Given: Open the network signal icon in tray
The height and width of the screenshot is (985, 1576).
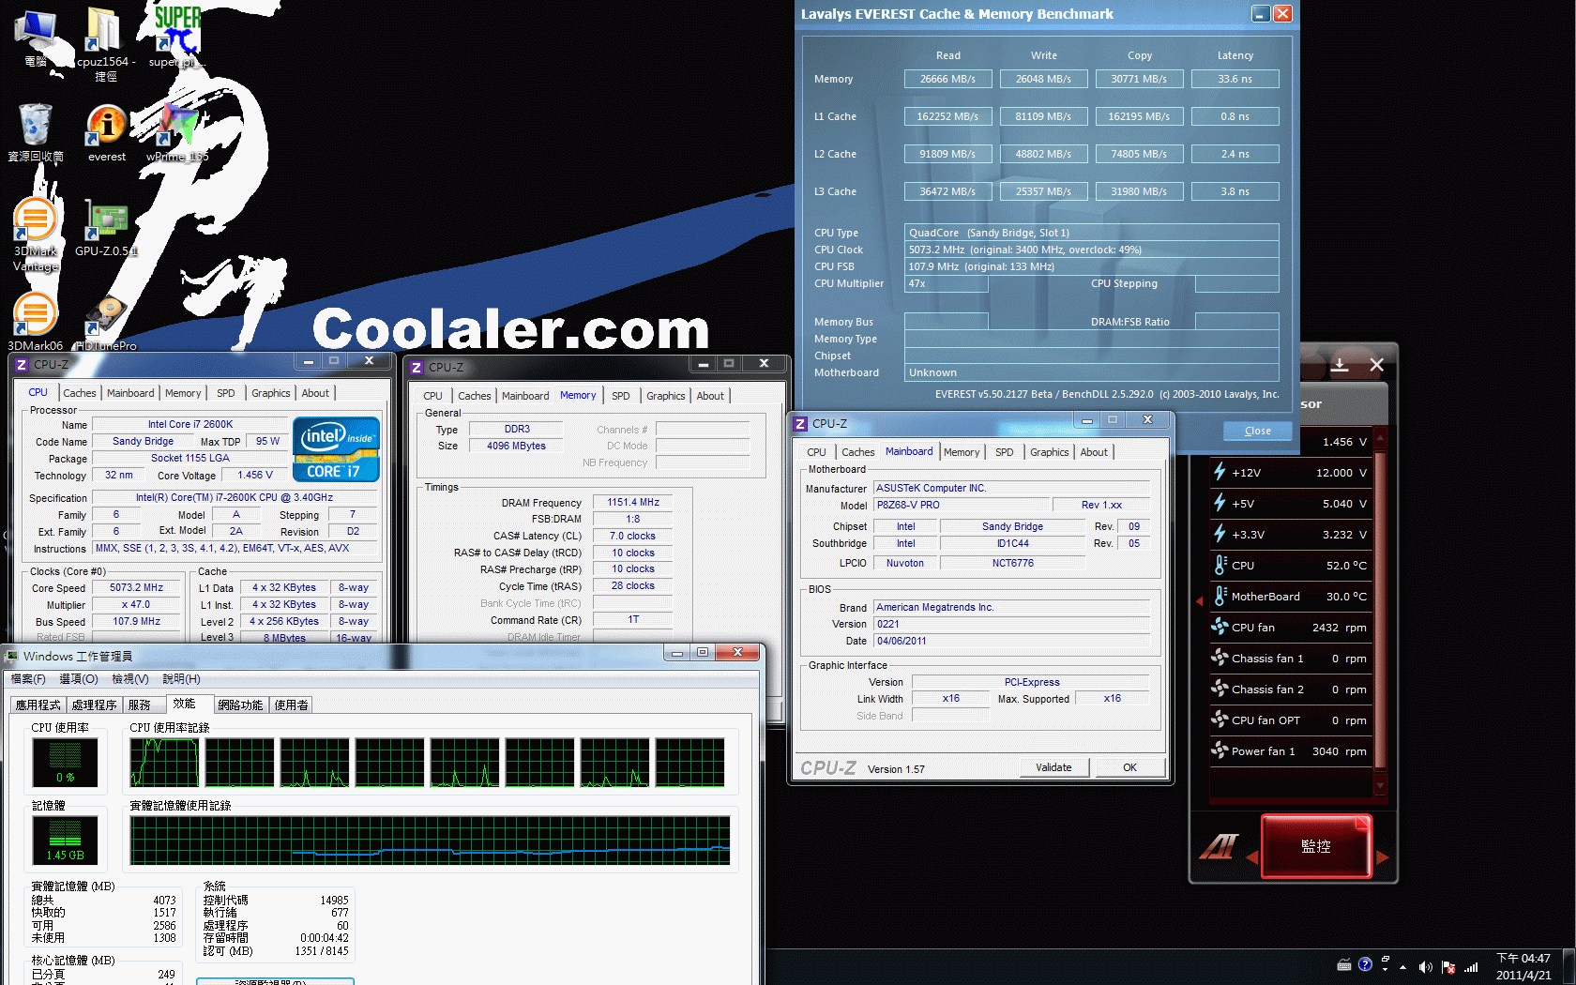Looking at the screenshot, I should [1471, 967].
